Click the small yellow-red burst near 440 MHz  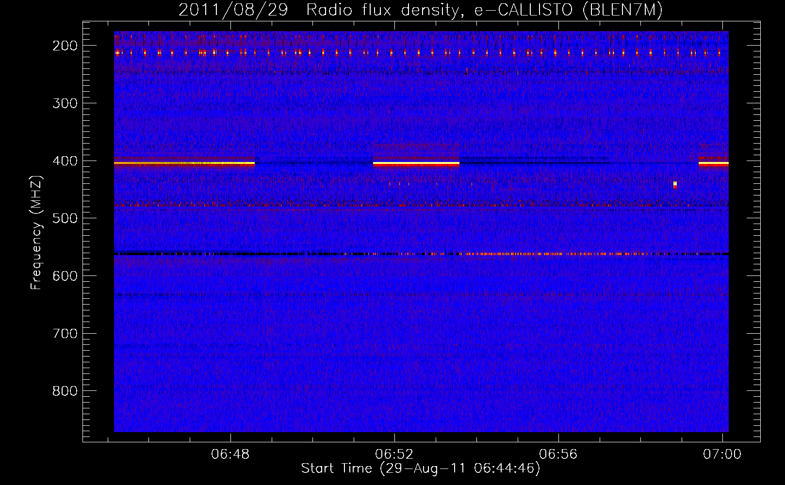pyautogui.click(x=675, y=184)
